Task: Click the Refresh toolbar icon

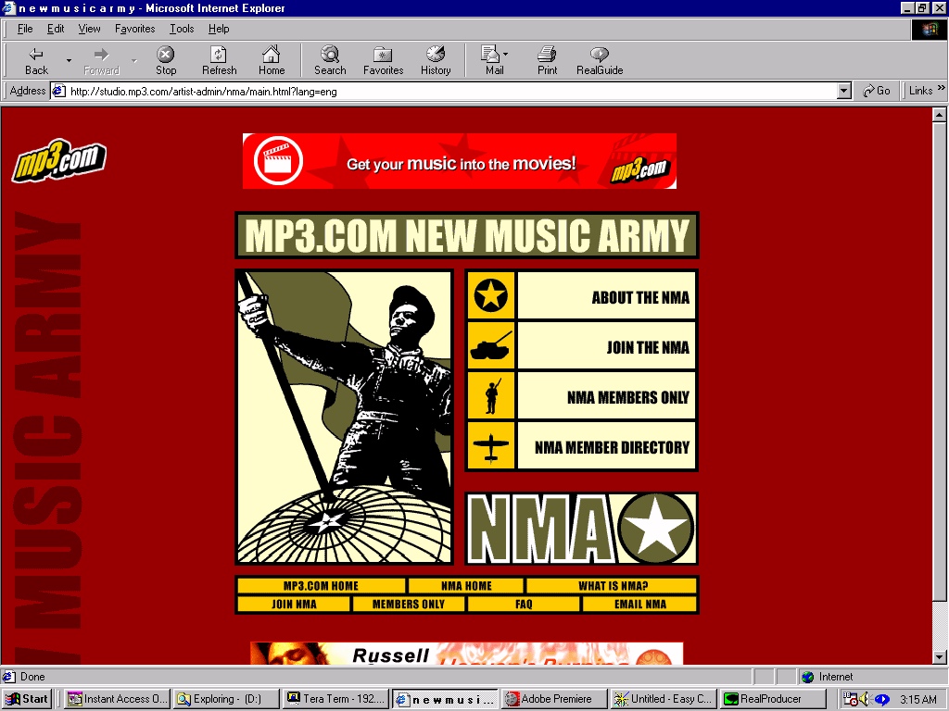Action: pos(219,55)
